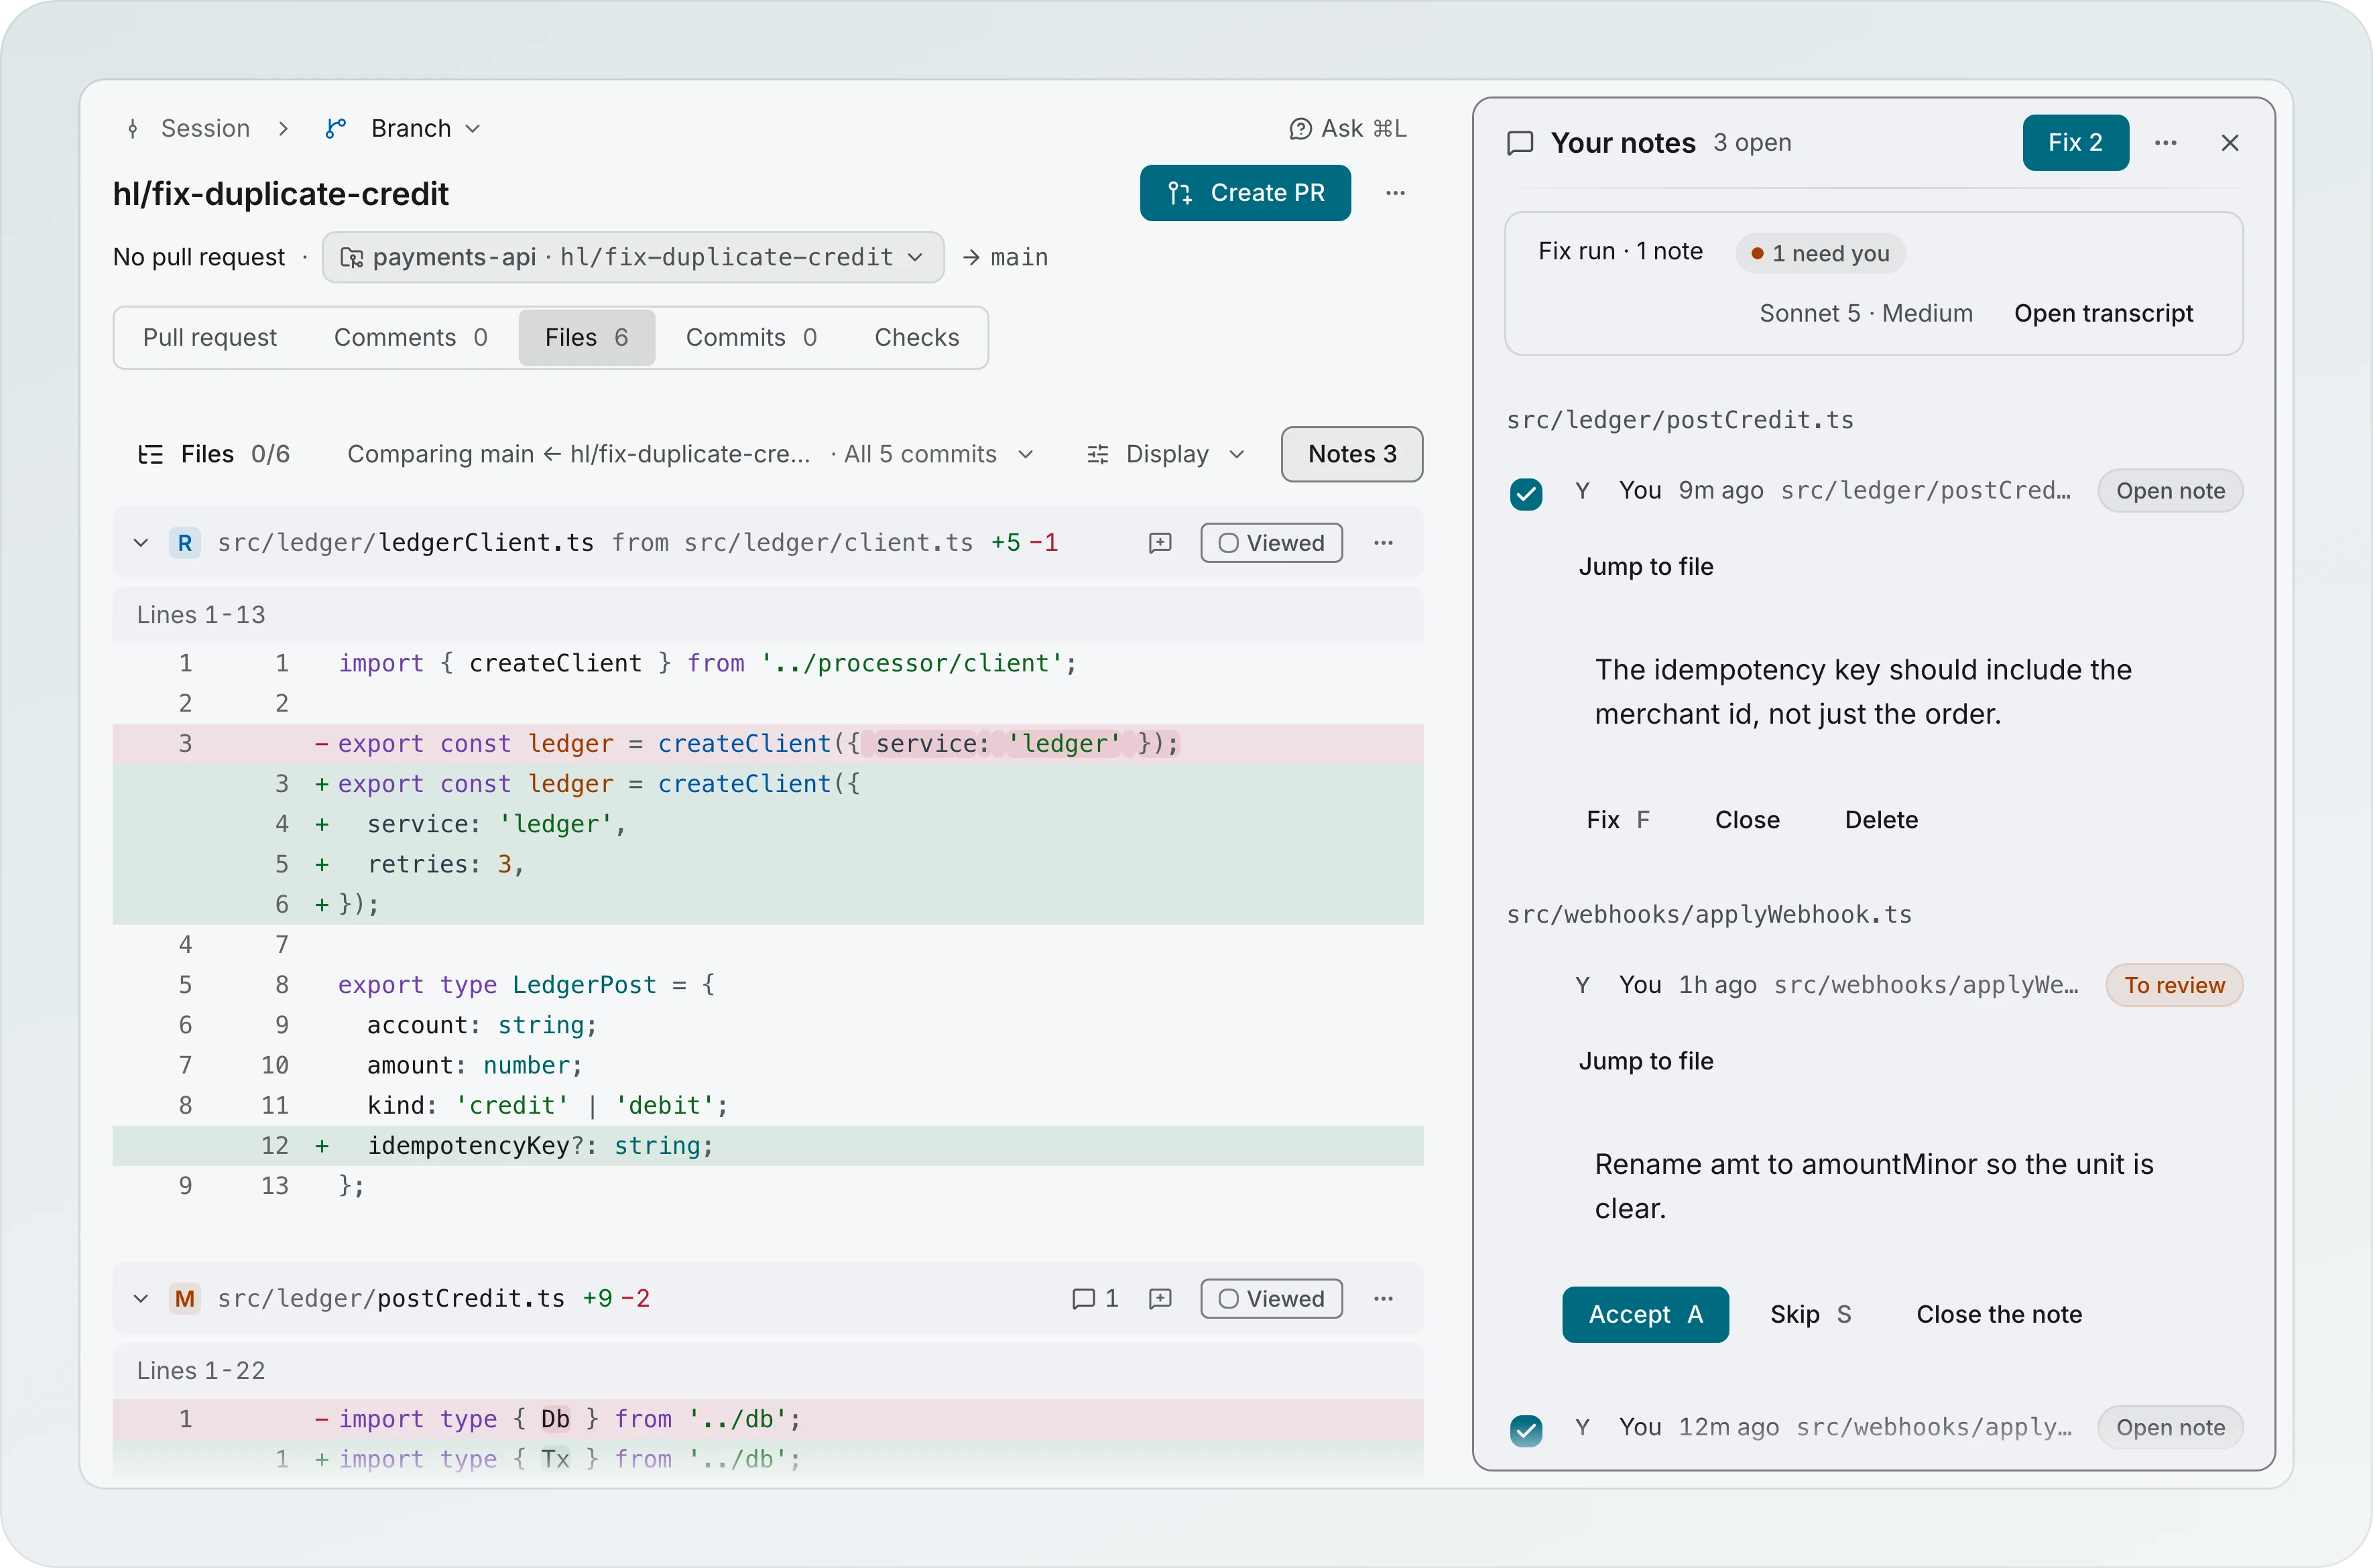Delete the idempotency key note

1881,820
